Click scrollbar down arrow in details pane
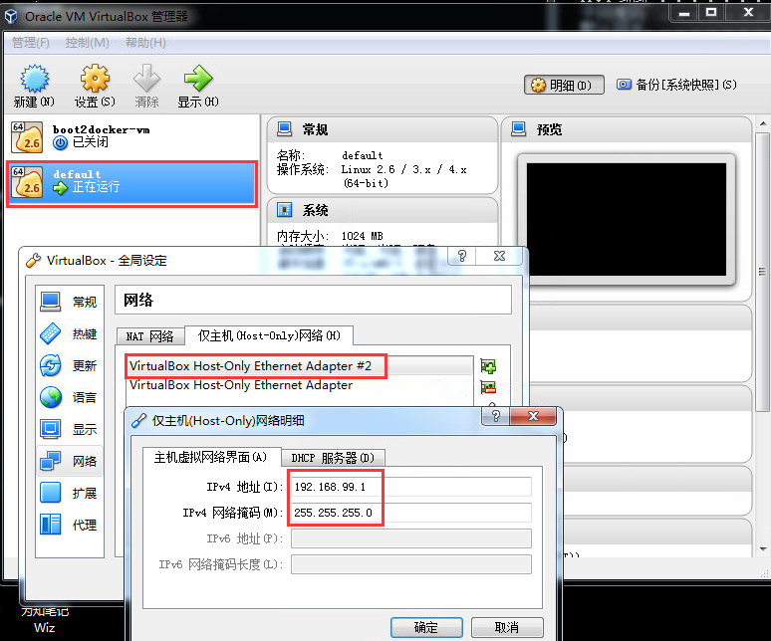Image resolution: width=771 pixels, height=641 pixels. [762, 549]
